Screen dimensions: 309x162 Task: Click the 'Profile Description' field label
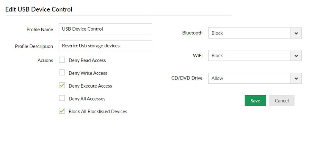(34, 46)
